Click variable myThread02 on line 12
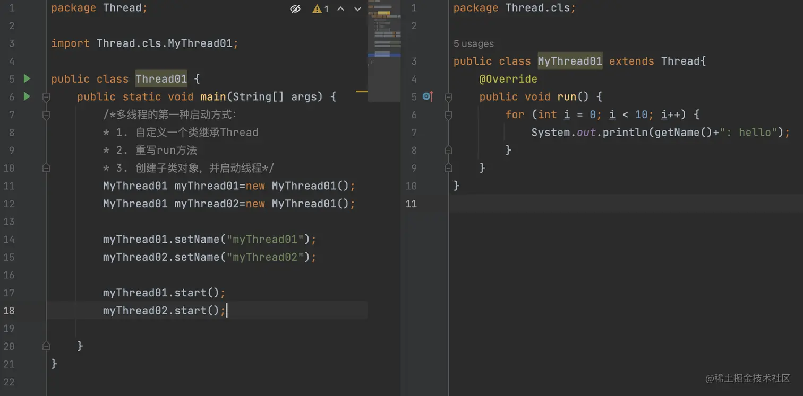The width and height of the screenshot is (803, 396). tap(207, 204)
